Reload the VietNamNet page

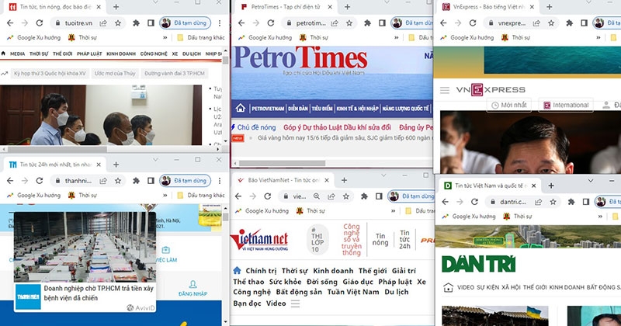[x=267, y=196]
